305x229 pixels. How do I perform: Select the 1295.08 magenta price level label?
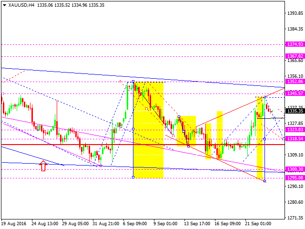295,177
